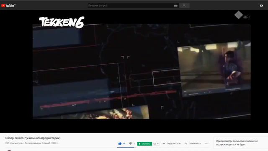Image resolution: width=268 pixels, height=151 pixels.
Task: Open the three-dots more actions menu
Action: pos(206,143)
